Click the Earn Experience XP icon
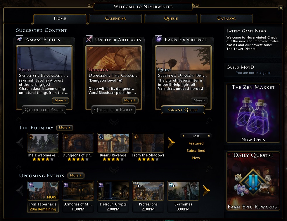 (x=159, y=39)
